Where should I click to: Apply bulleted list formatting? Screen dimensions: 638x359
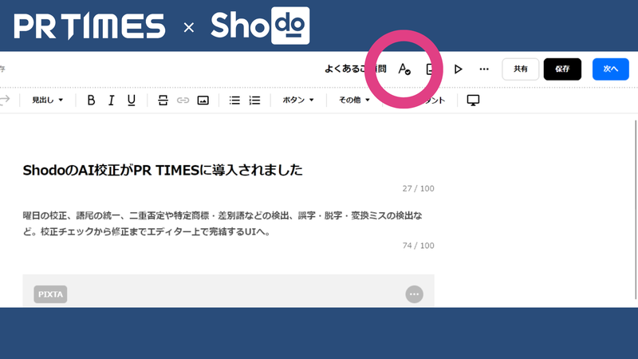(x=234, y=101)
